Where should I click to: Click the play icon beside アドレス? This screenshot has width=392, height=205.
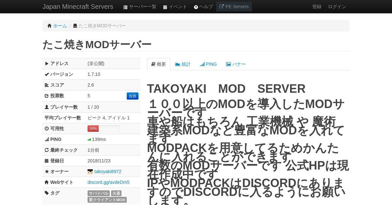click(47, 63)
